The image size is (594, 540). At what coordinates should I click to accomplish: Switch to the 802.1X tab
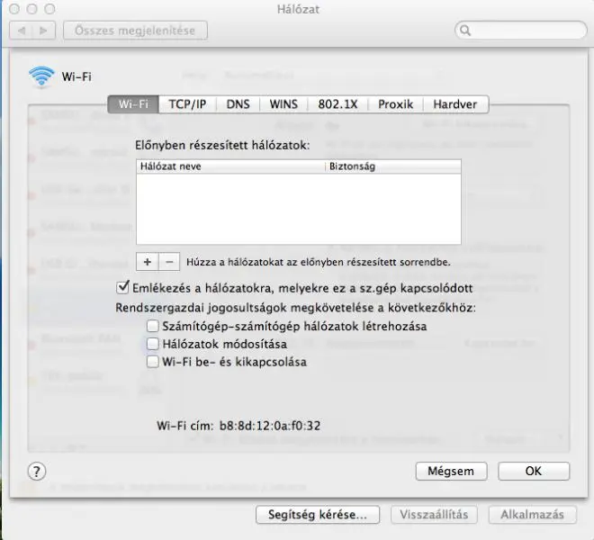pos(337,104)
